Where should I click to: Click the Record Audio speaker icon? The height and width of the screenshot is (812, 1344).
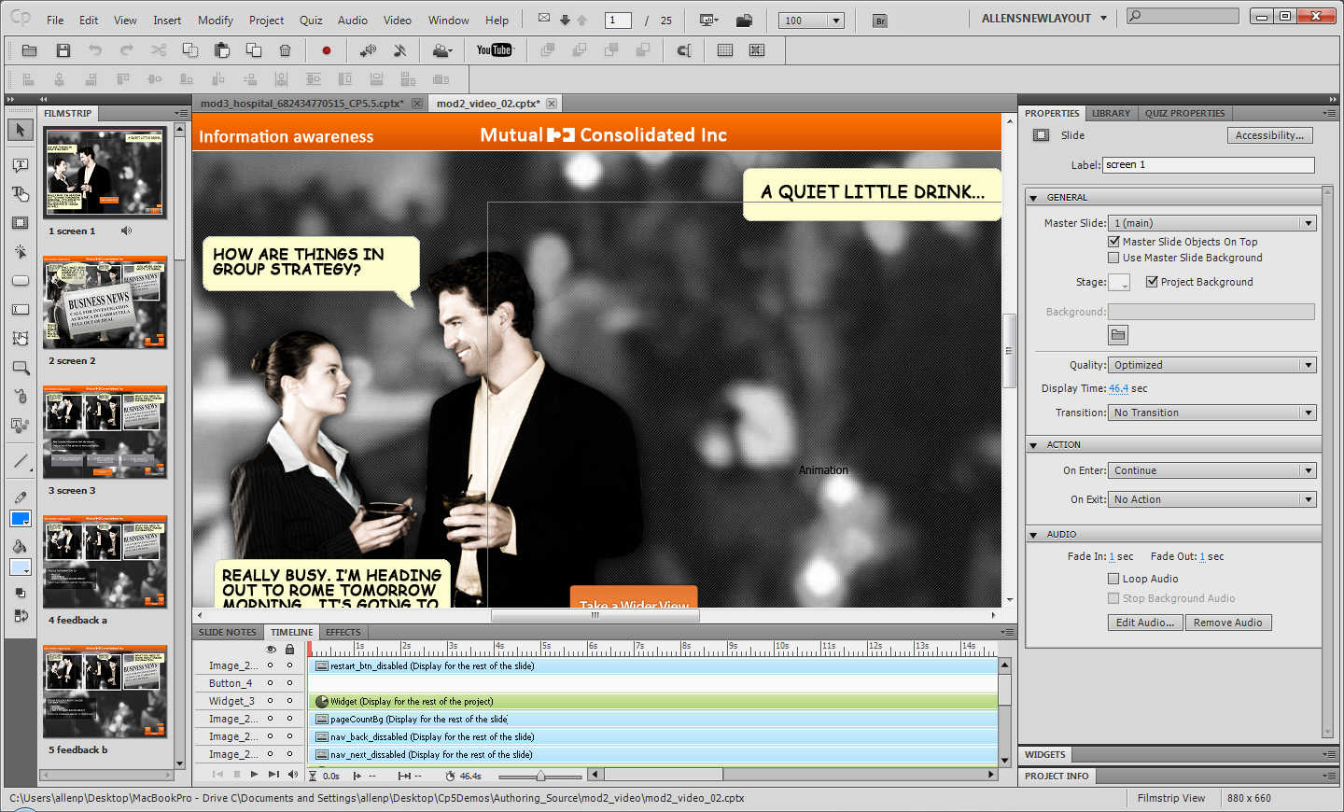[x=368, y=50]
